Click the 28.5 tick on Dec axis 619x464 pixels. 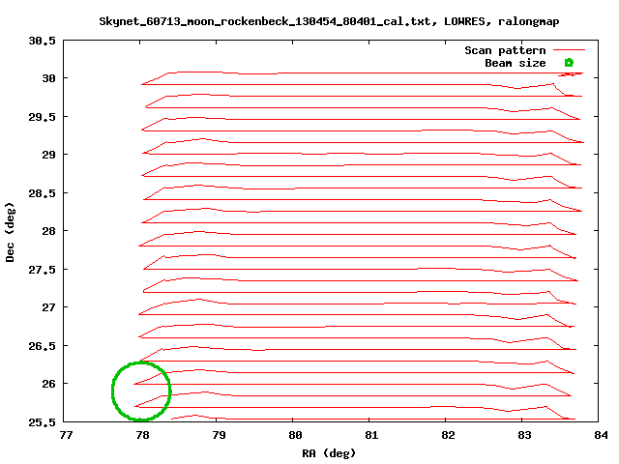pos(43,193)
